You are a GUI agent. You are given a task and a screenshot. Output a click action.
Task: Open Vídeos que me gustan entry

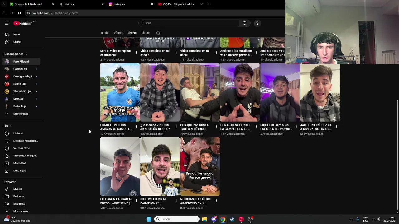tap(21, 156)
